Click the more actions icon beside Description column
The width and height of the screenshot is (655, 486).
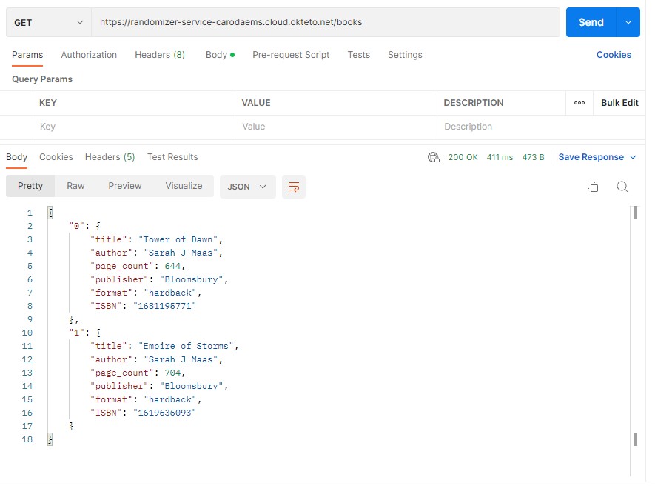[x=580, y=103]
